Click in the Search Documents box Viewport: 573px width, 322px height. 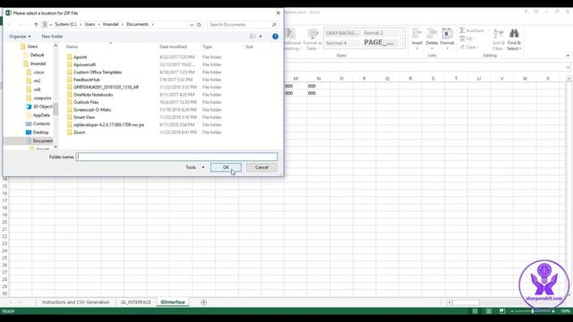243,24
